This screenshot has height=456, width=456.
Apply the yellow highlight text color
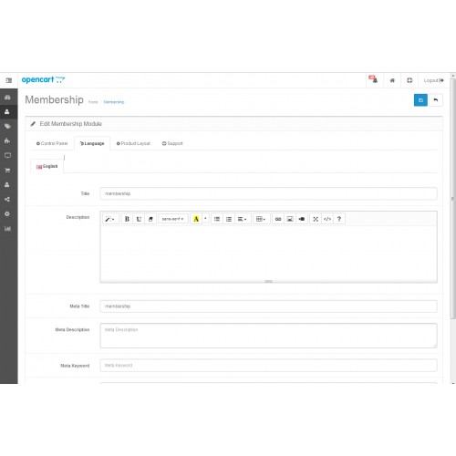click(196, 219)
